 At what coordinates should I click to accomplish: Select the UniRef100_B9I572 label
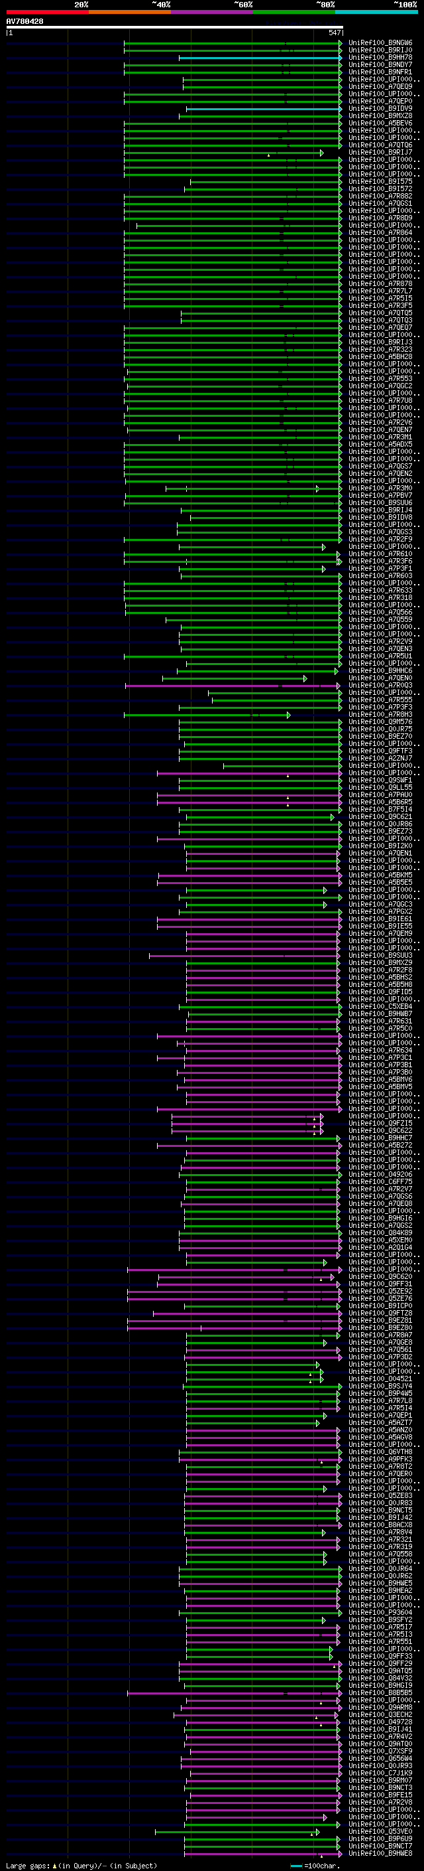[x=380, y=189]
